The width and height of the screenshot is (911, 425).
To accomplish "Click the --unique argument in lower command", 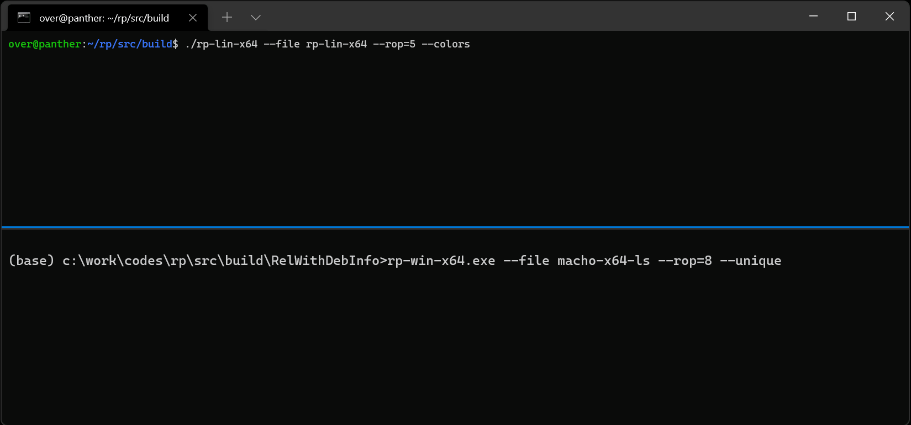I will click(x=751, y=261).
